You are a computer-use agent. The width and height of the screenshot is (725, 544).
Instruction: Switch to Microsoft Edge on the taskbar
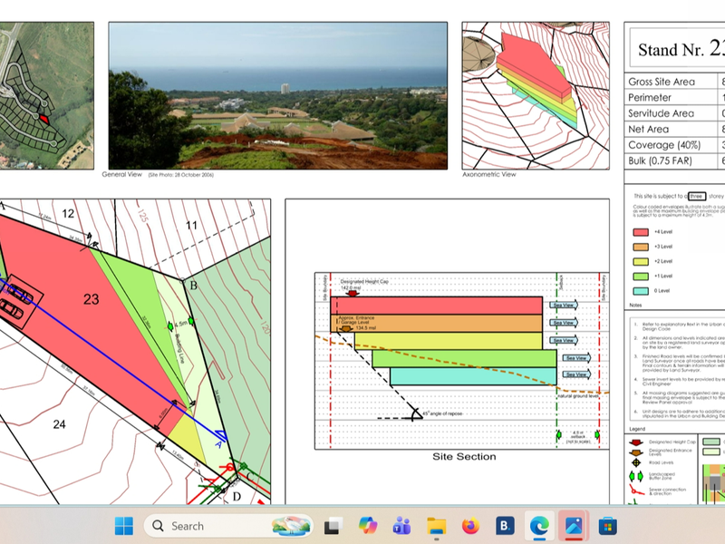[539, 526]
